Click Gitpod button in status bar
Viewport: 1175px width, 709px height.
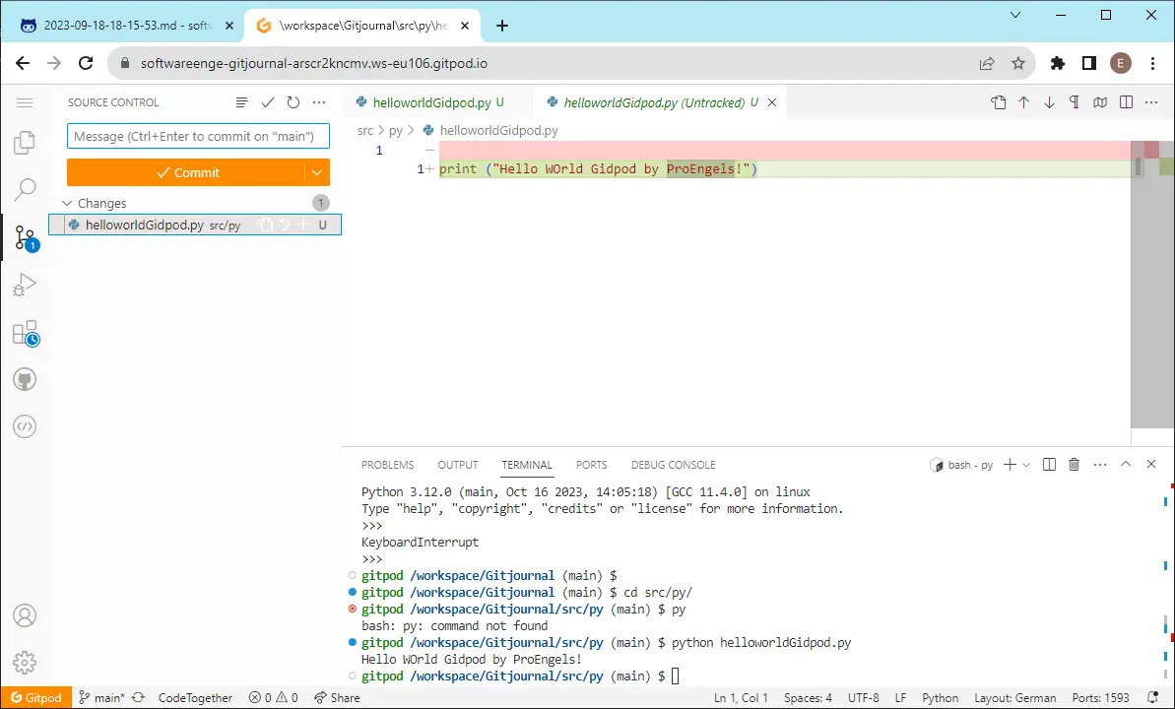point(36,698)
